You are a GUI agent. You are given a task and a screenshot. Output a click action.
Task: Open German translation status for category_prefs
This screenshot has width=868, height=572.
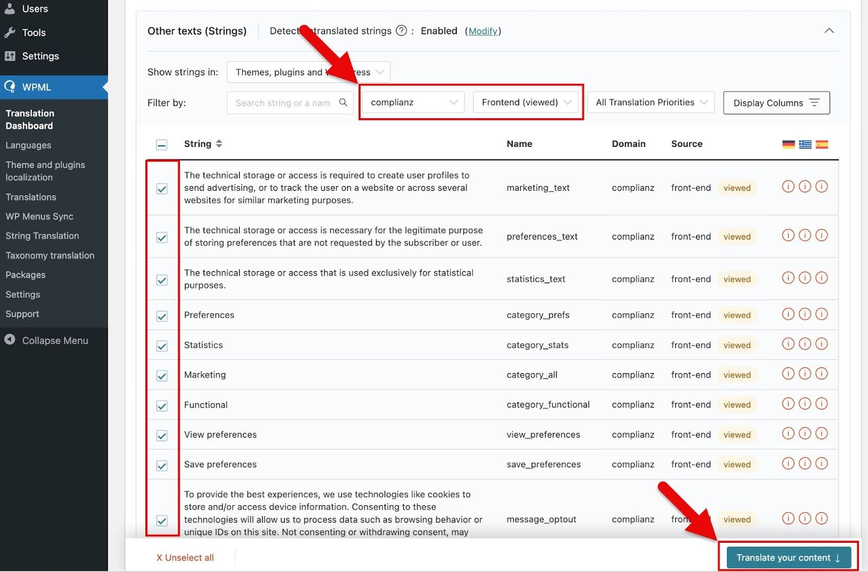coord(788,314)
